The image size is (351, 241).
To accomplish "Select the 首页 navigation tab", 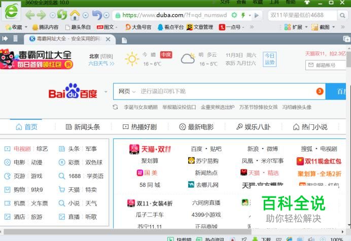I will click(26, 127).
